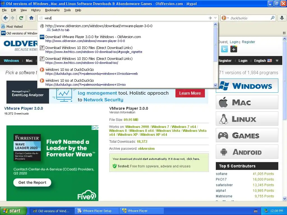The height and width of the screenshot is (215, 287).
Task: Expand the double chevron in navigation bar
Action: pos(277,60)
